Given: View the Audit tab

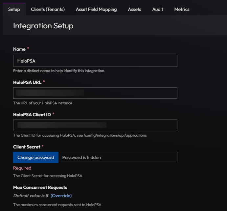Looking at the screenshot, I should pyautogui.click(x=158, y=9).
